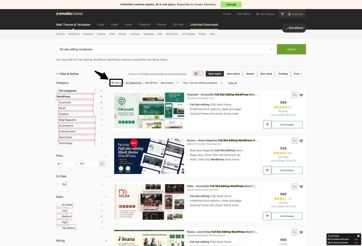Image resolution: width=362 pixels, height=246 pixels.
Task: Expand the Rating filter section
Action: pyautogui.click(x=106, y=241)
